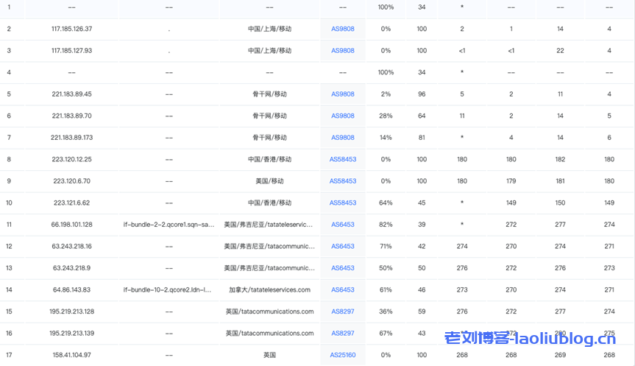The height and width of the screenshot is (366, 635).
Task: Open AS9808 link for hop 221.183.89.45
Action: click(342, 94)
